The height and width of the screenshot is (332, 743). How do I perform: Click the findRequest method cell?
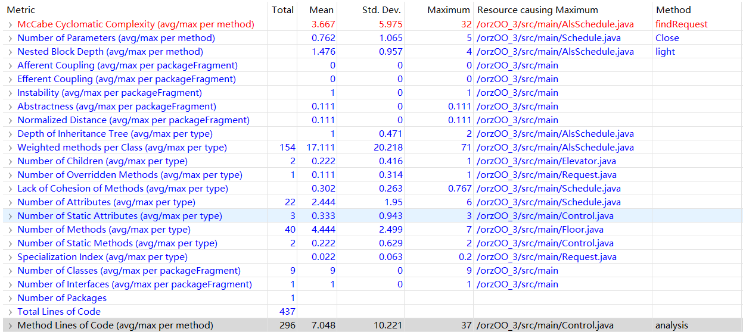(681, 24)
